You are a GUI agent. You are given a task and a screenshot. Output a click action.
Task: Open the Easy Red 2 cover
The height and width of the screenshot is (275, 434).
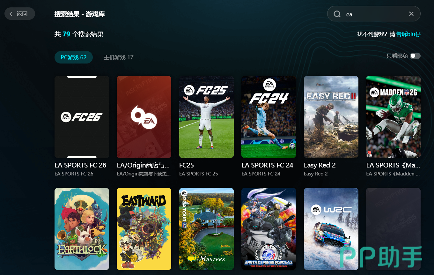pyautogui.click(x=331, y=117)
